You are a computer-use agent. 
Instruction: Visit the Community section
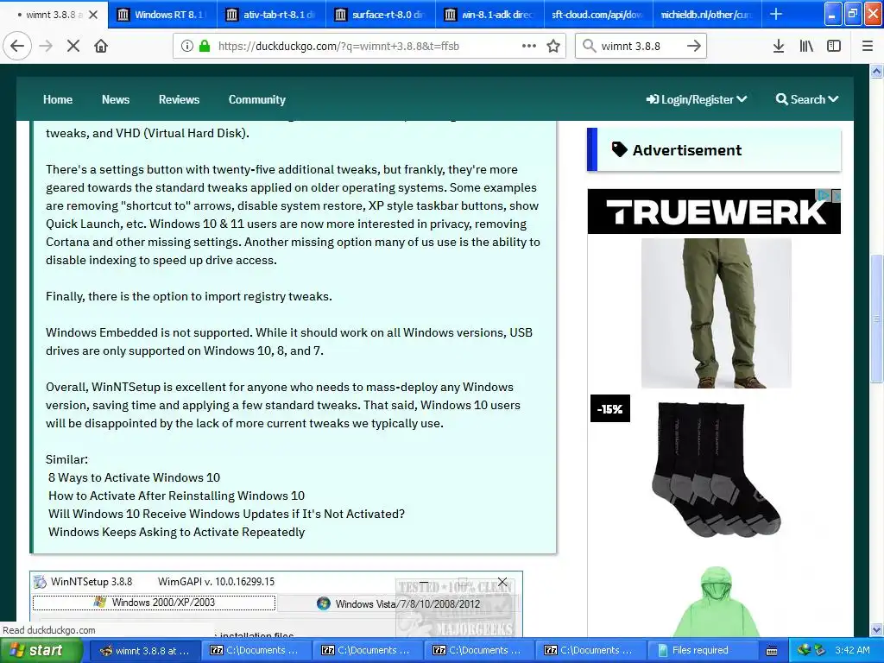[257, 99]
